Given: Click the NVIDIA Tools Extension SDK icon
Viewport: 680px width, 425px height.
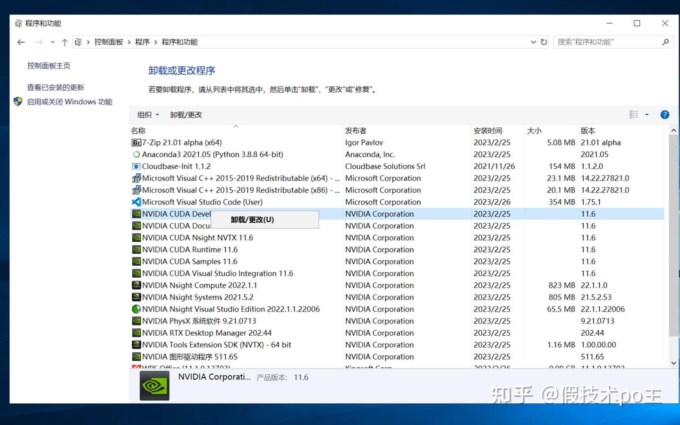Looking at the screenshot, I should click(136, 345).
